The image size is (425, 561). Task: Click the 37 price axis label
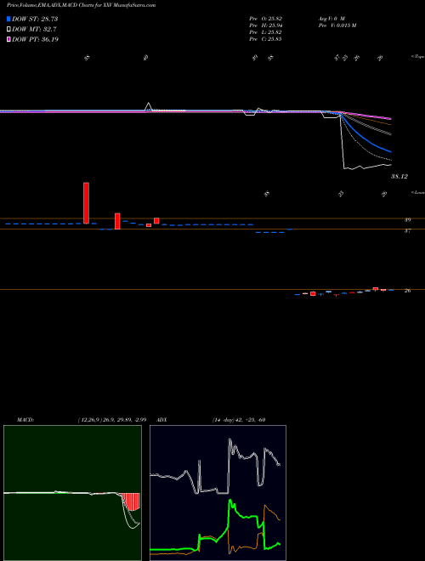click(x=407, y=230)
